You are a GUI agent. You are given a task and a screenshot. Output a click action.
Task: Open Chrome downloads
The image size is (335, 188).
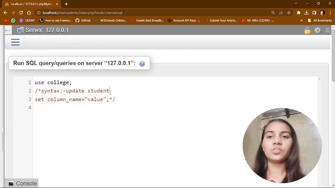click(306, 13)
